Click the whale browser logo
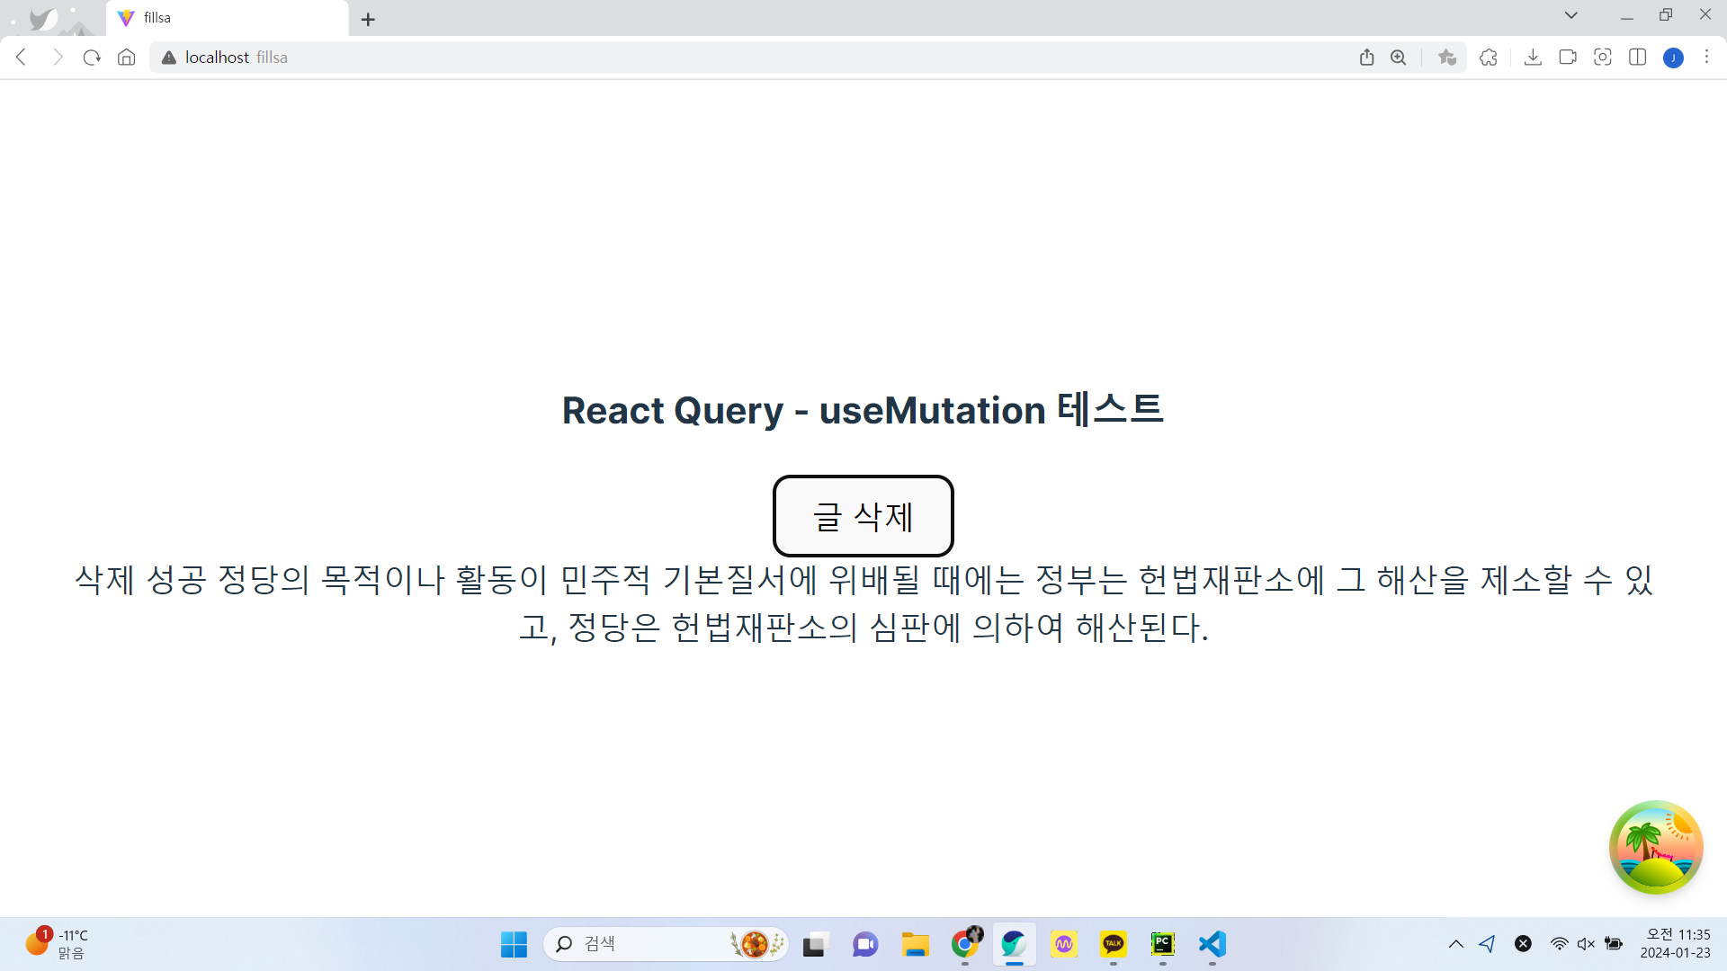 coord(42,19)
